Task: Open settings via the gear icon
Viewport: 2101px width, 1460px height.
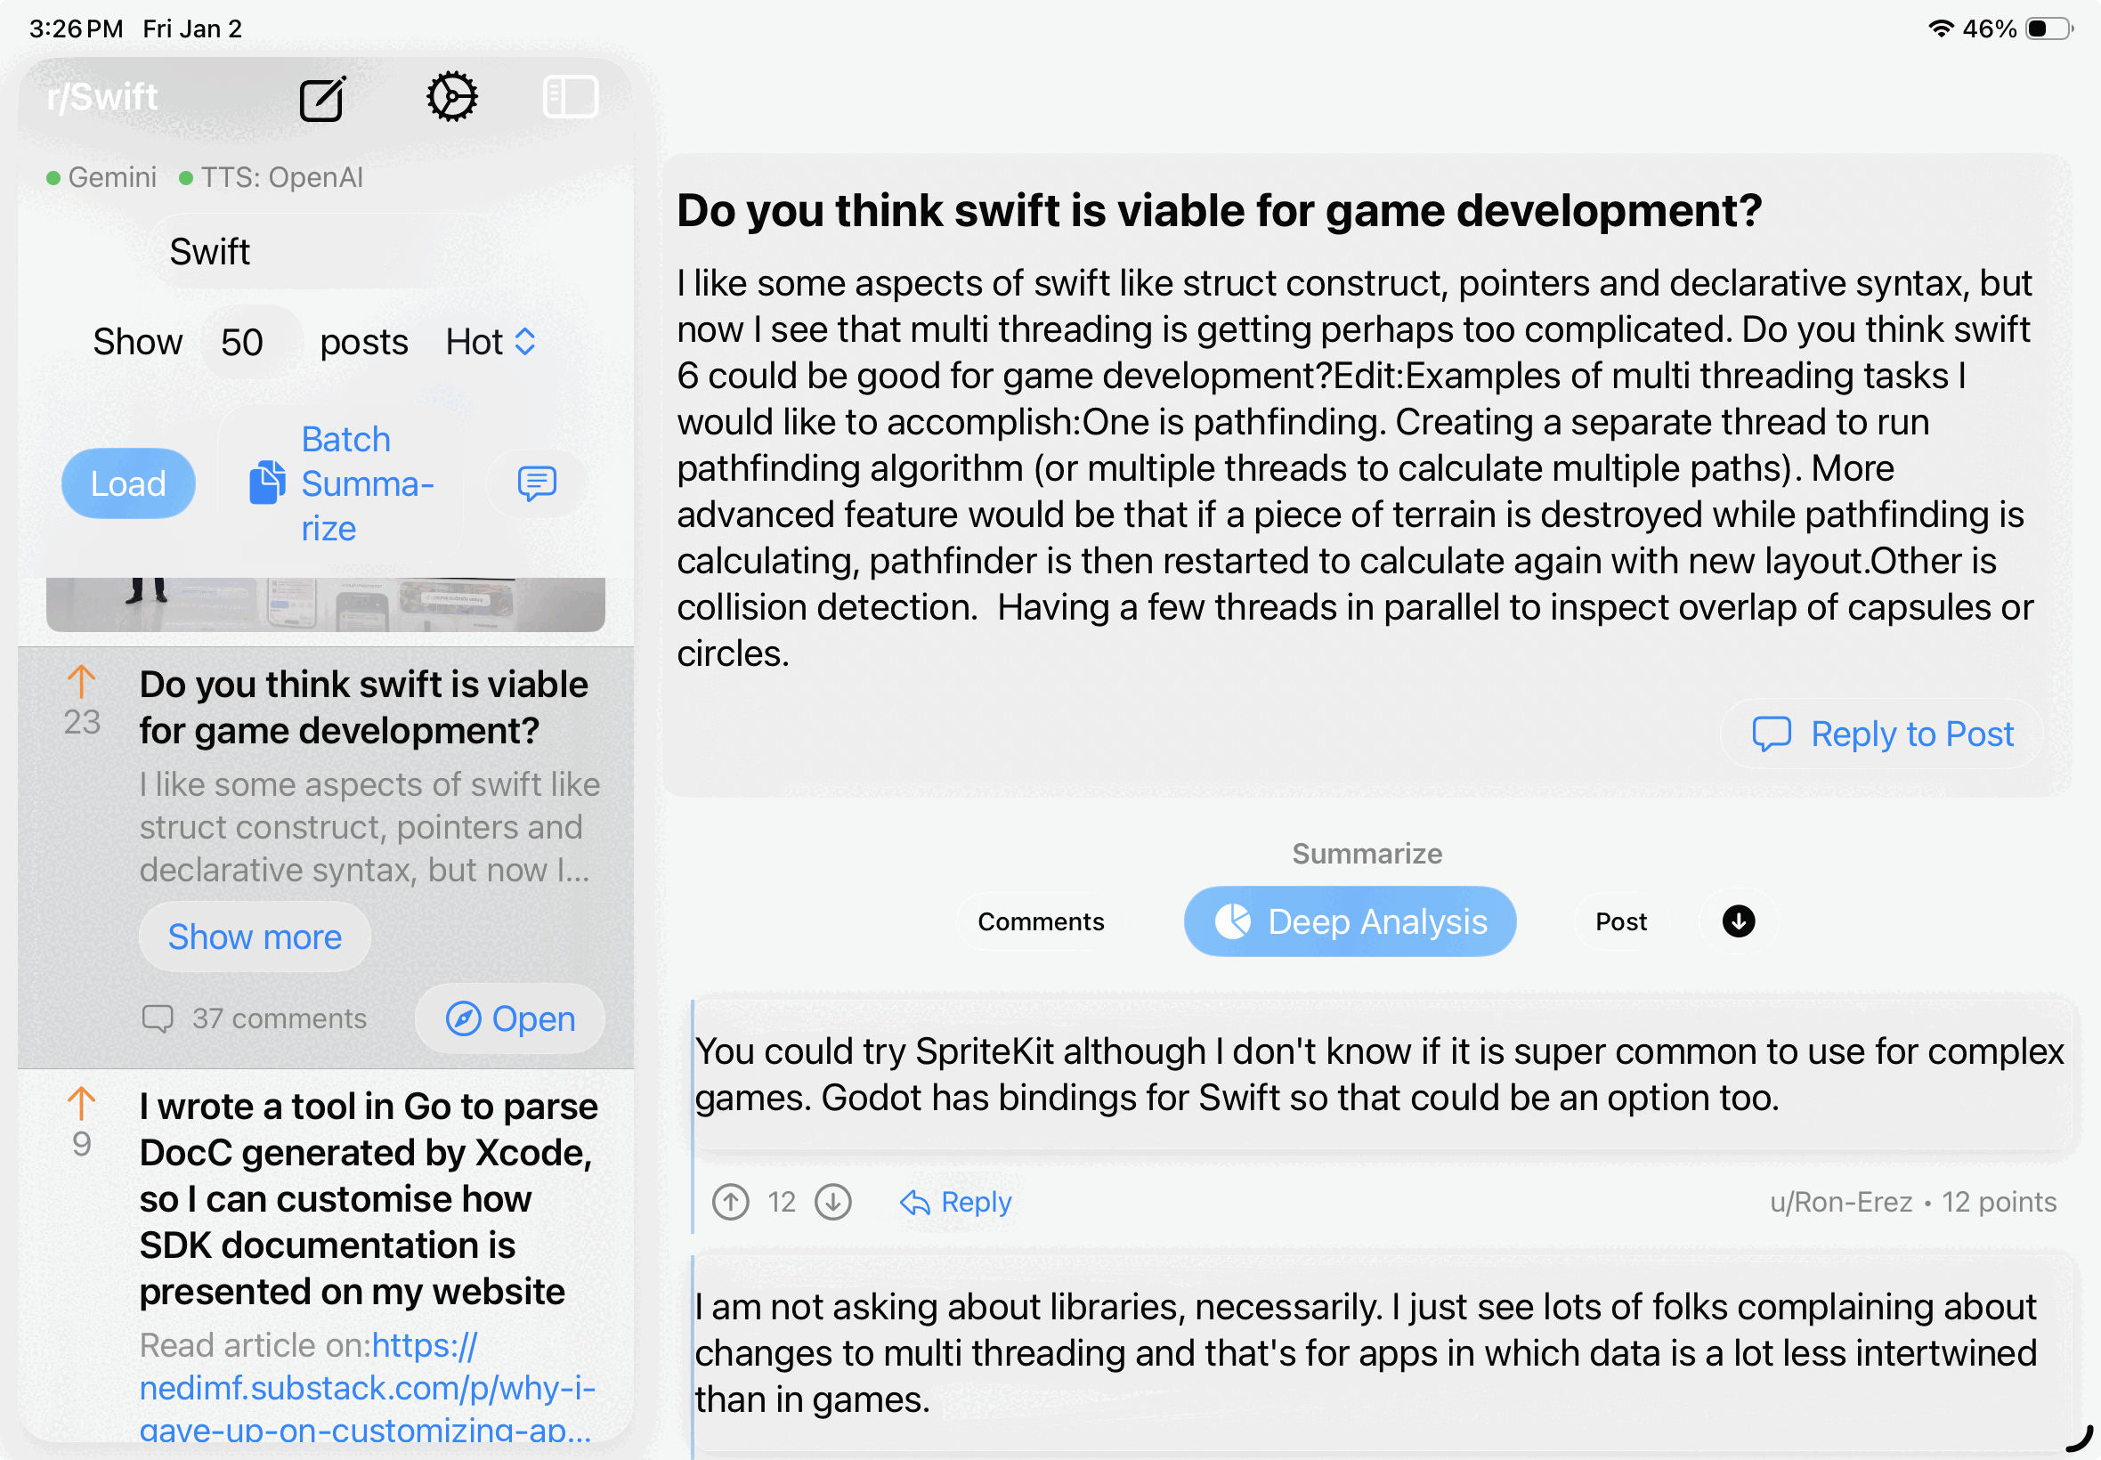Action: tap(451, 97)
